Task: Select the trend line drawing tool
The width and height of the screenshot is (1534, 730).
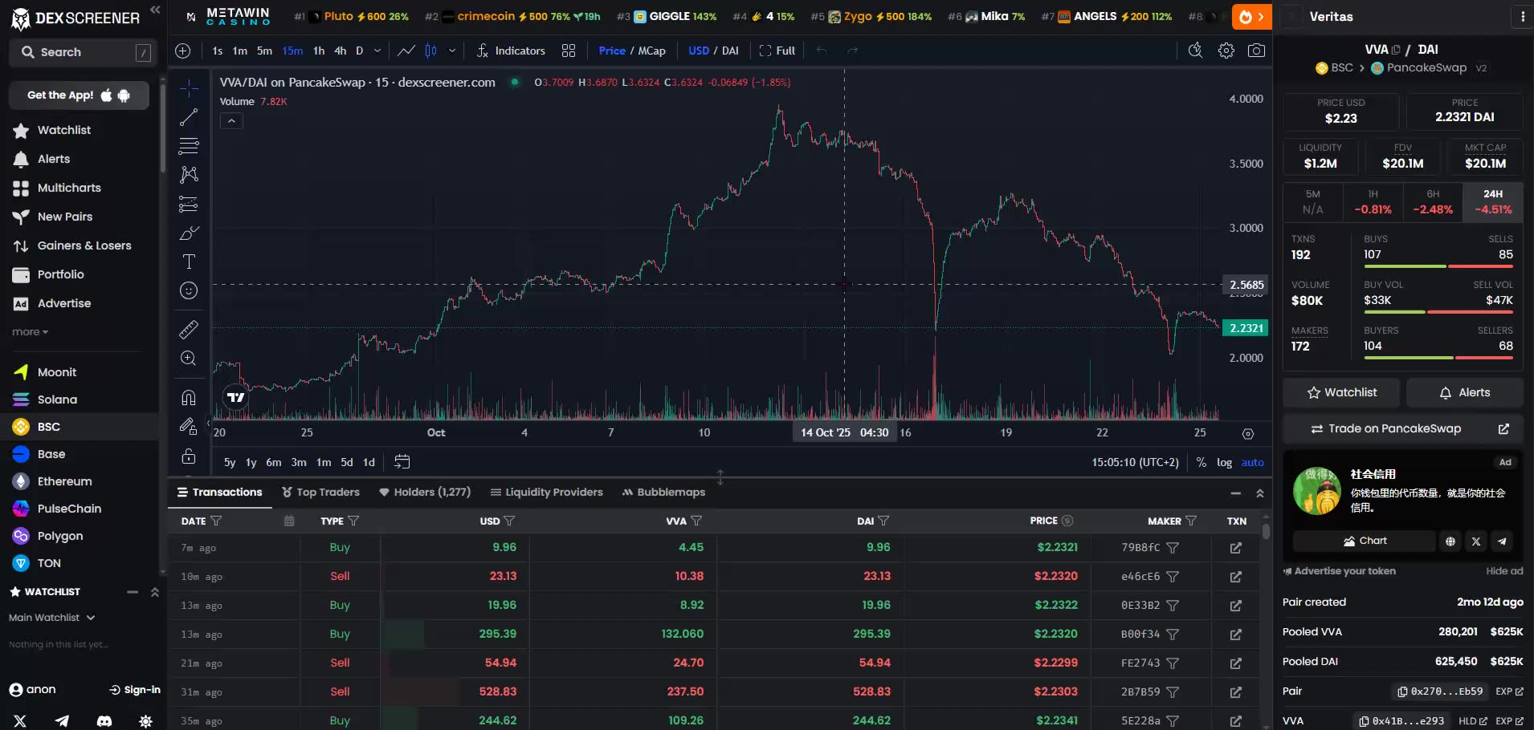Action: point(189,117)
